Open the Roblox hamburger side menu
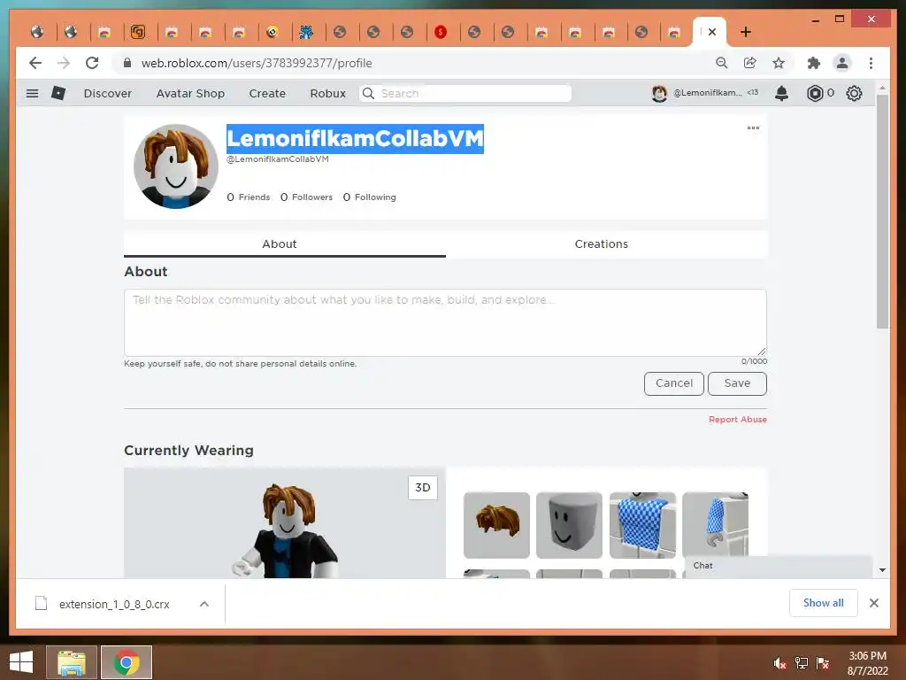This screenshot has height=680, width=906. pos(33,93)
